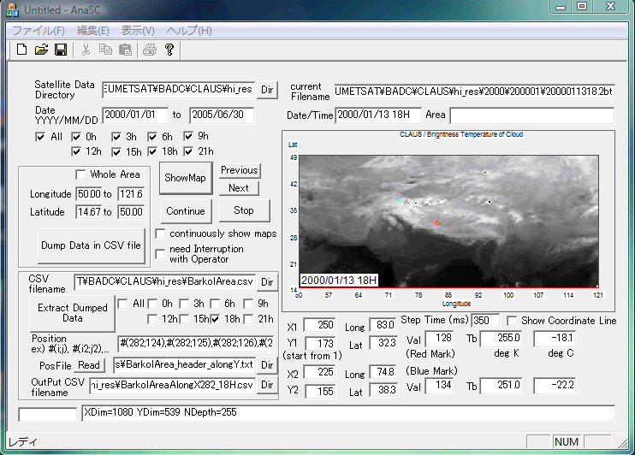Toggle the continuously show maps checkbox

(x=161, y=233)
